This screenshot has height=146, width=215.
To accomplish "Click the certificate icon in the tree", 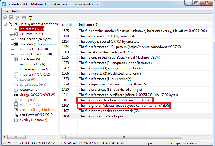I will click(x=16, y=115).
